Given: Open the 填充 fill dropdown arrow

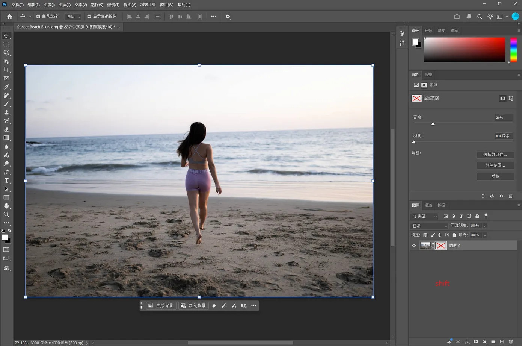Looking at the screenshot, I should tap(485, 235).
